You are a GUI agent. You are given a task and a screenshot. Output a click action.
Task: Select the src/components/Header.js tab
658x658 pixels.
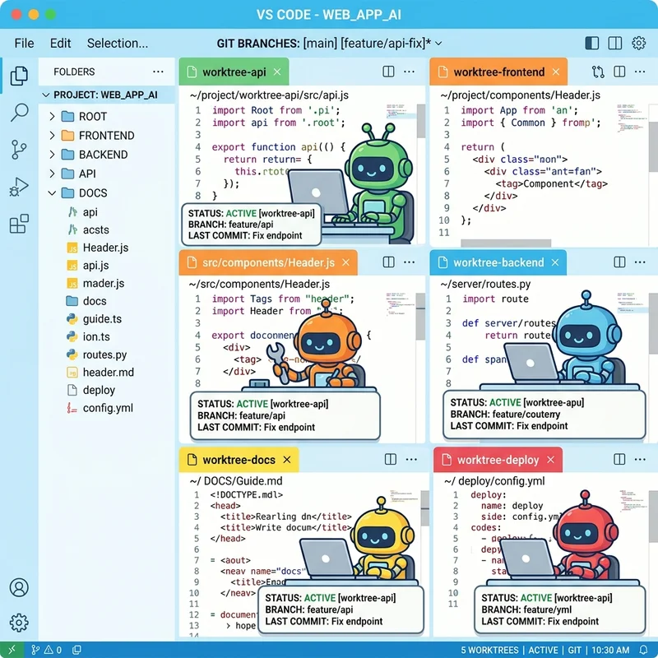click(268, 262)
